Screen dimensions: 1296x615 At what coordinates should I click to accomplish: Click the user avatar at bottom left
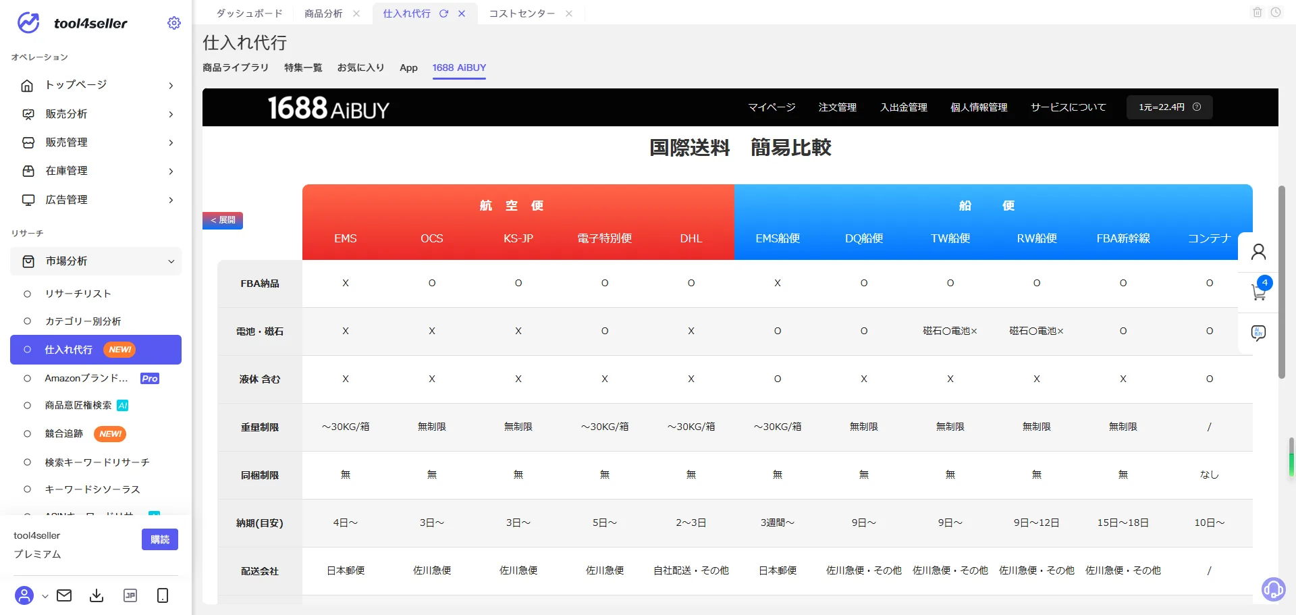(x=24, y=595)
